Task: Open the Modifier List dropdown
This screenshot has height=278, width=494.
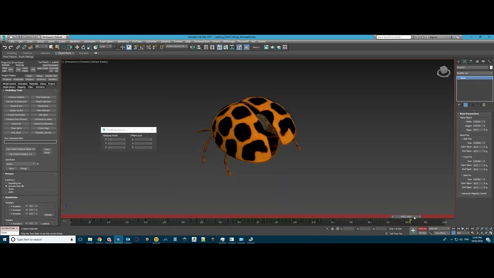Action: (474, 73)
